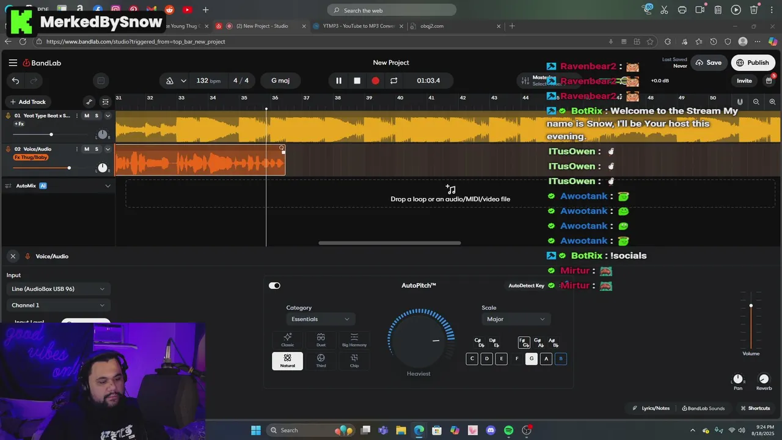Open the automation curve tool

[89, 102]
